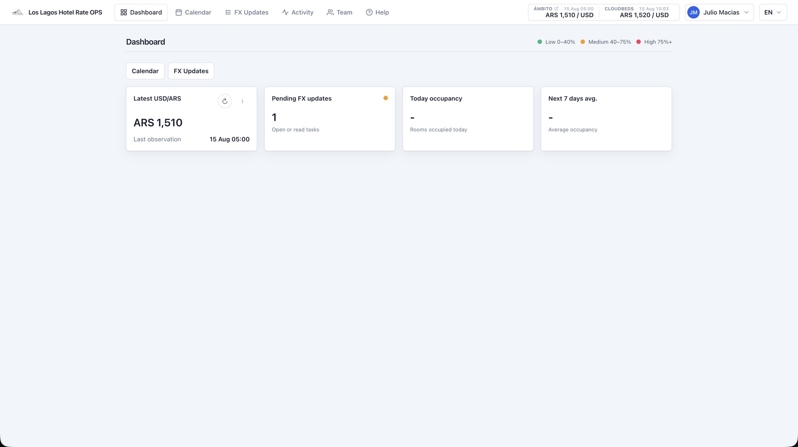Click the Cloudbeds ARS 1,520 / USD rate

point(644,15)
